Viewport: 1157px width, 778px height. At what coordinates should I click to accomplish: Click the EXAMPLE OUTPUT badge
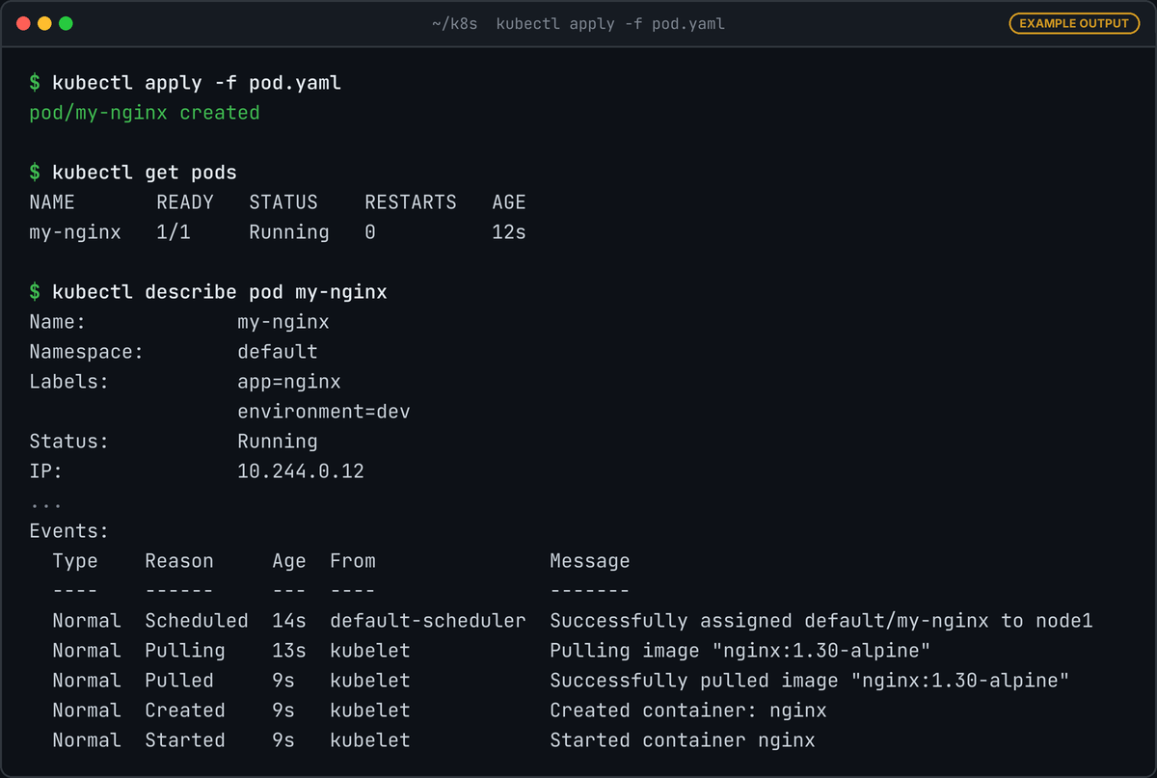pos(1073,23)
